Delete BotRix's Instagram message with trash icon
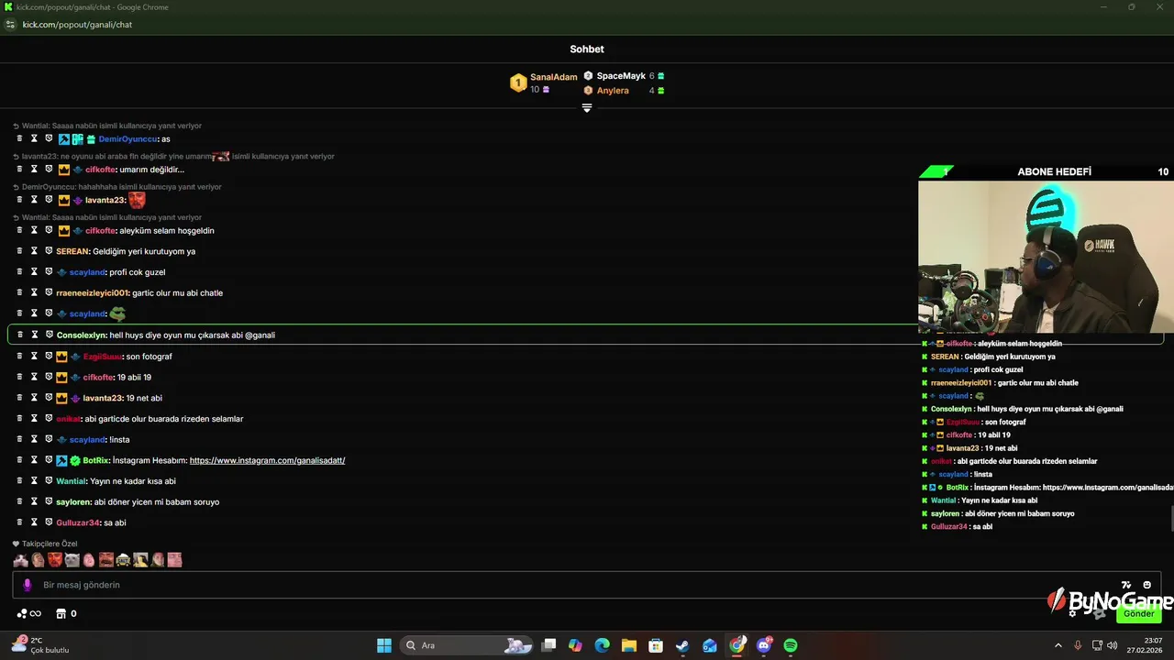This screenshot has height=660, width=1174. (19, 460)
